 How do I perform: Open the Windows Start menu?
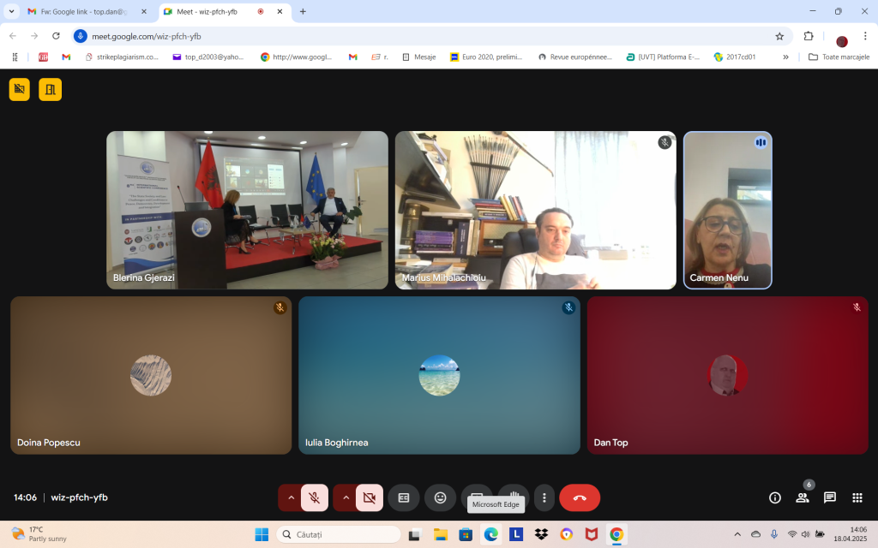262,534
